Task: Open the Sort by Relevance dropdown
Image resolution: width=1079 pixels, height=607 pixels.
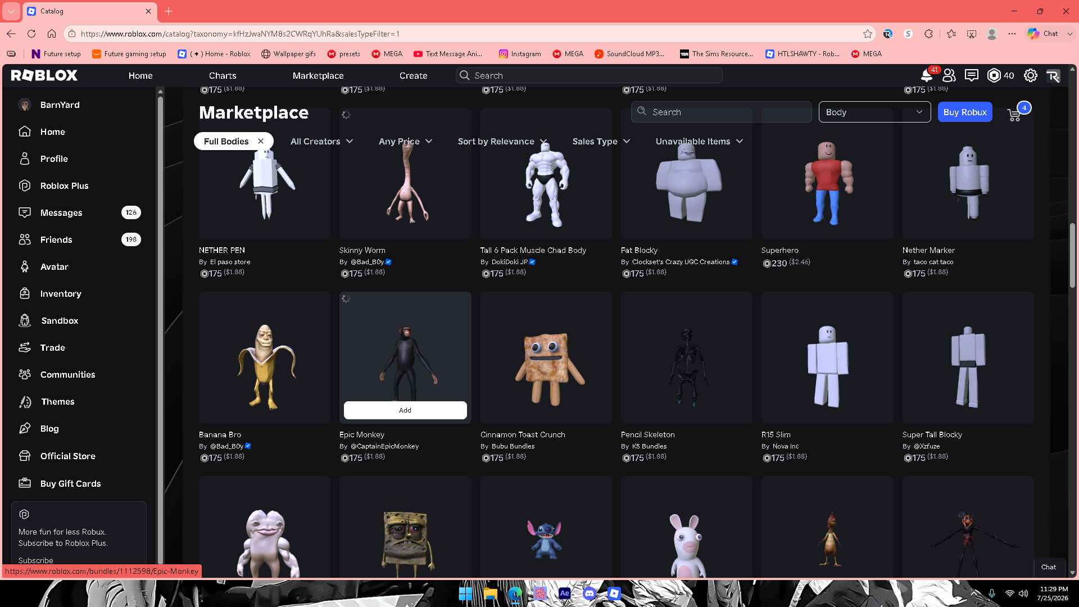Action: pyautogui.click(x=502, y=142)
